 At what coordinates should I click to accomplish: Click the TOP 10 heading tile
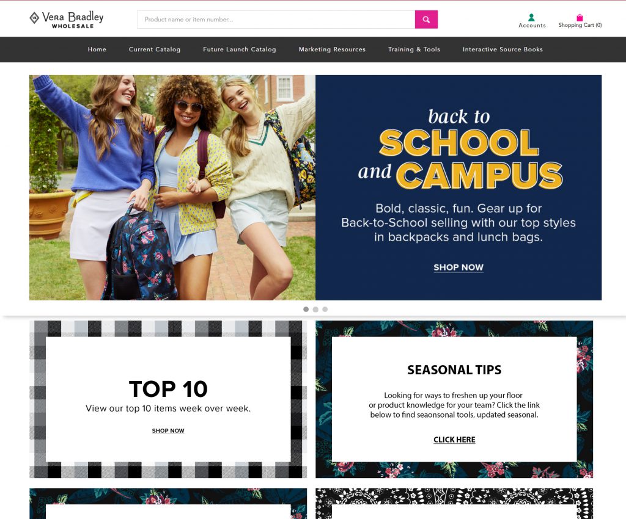[168, 389]
